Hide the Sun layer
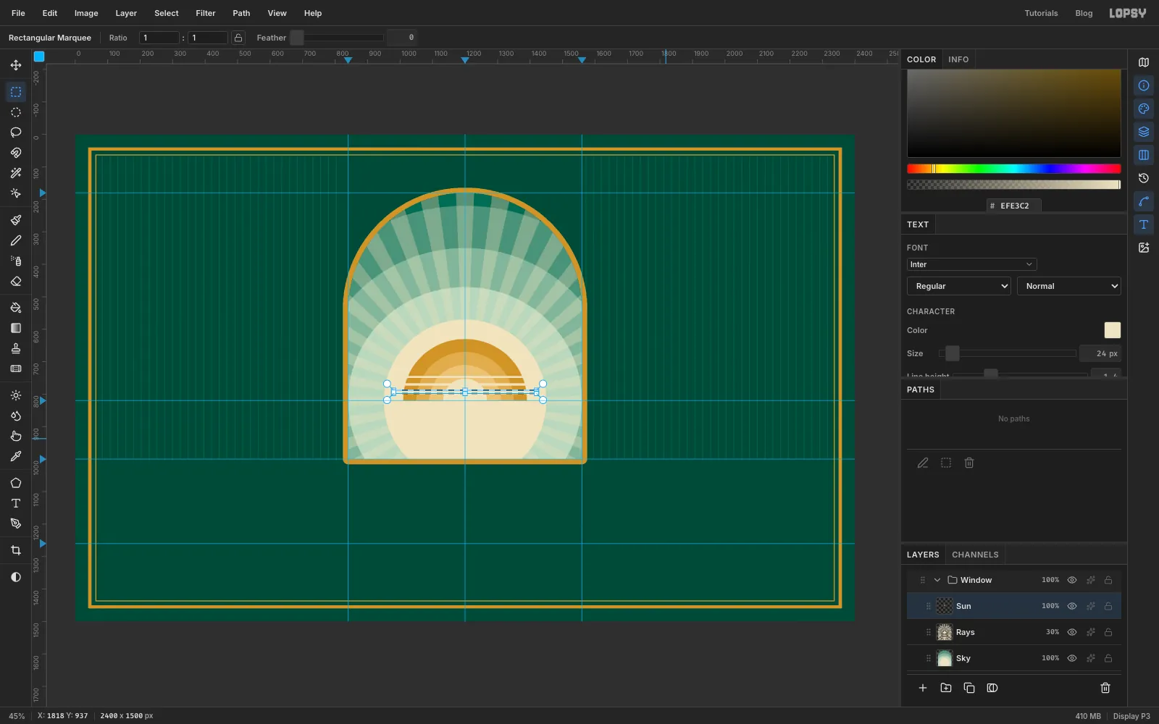The height and width of the screenshot is (724, 1159). (1072, 606)
